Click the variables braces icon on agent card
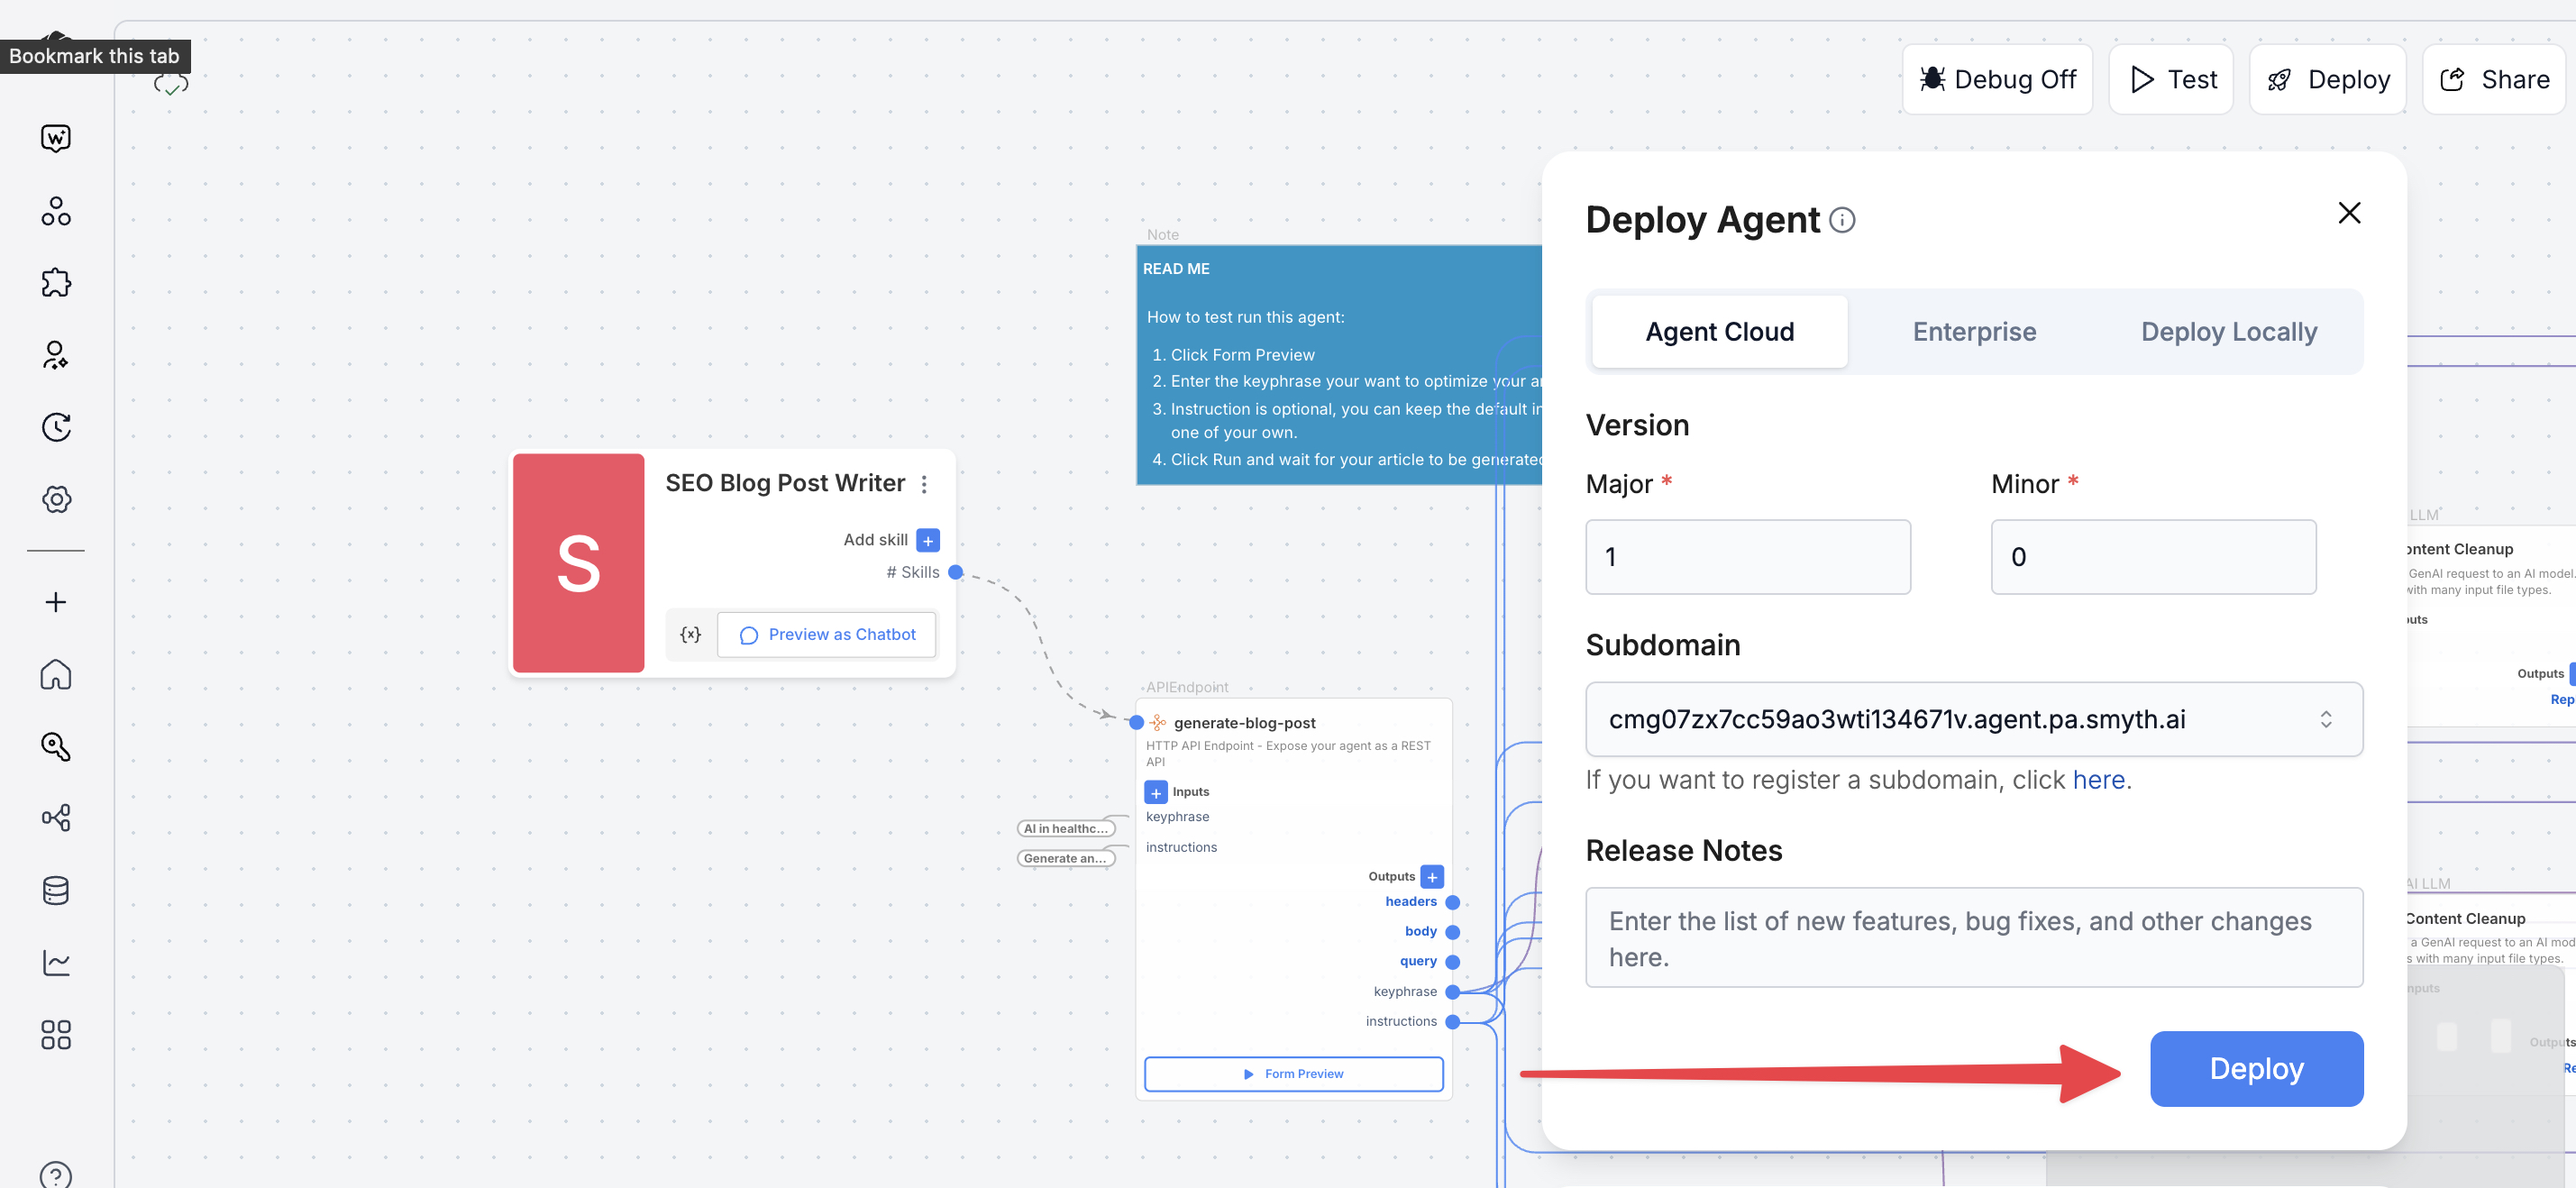Viewport: 2576px width, 1188px height. tap(691, 634)
